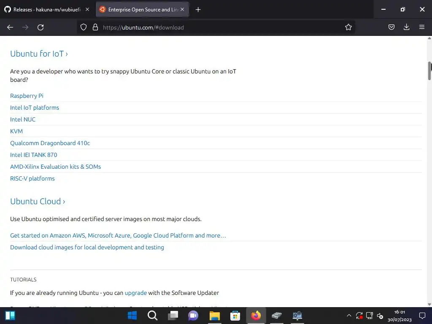Close the GitHub Releases tab

[x=87, y=9]
